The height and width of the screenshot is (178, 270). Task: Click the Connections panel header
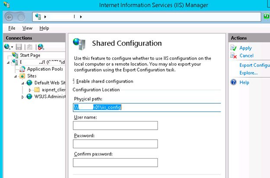click(35, 38)
